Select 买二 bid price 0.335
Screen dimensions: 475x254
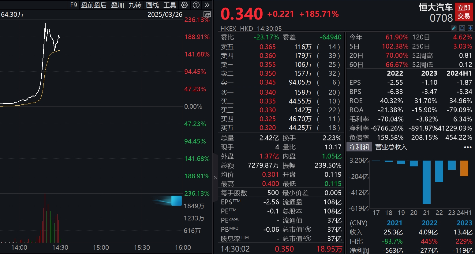coord(267,101)
